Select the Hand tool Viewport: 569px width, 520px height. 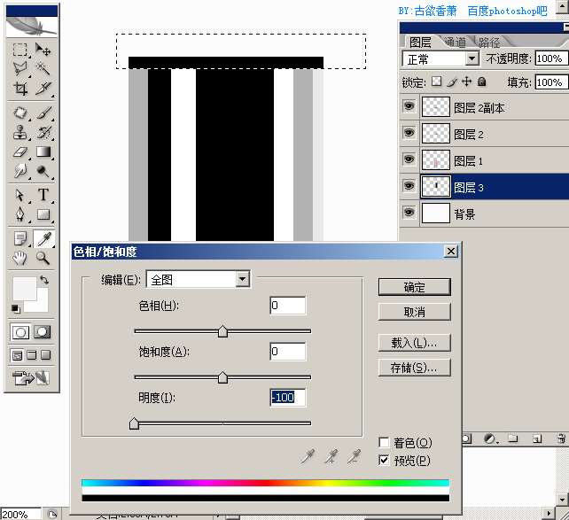click(x=20, y=258)
